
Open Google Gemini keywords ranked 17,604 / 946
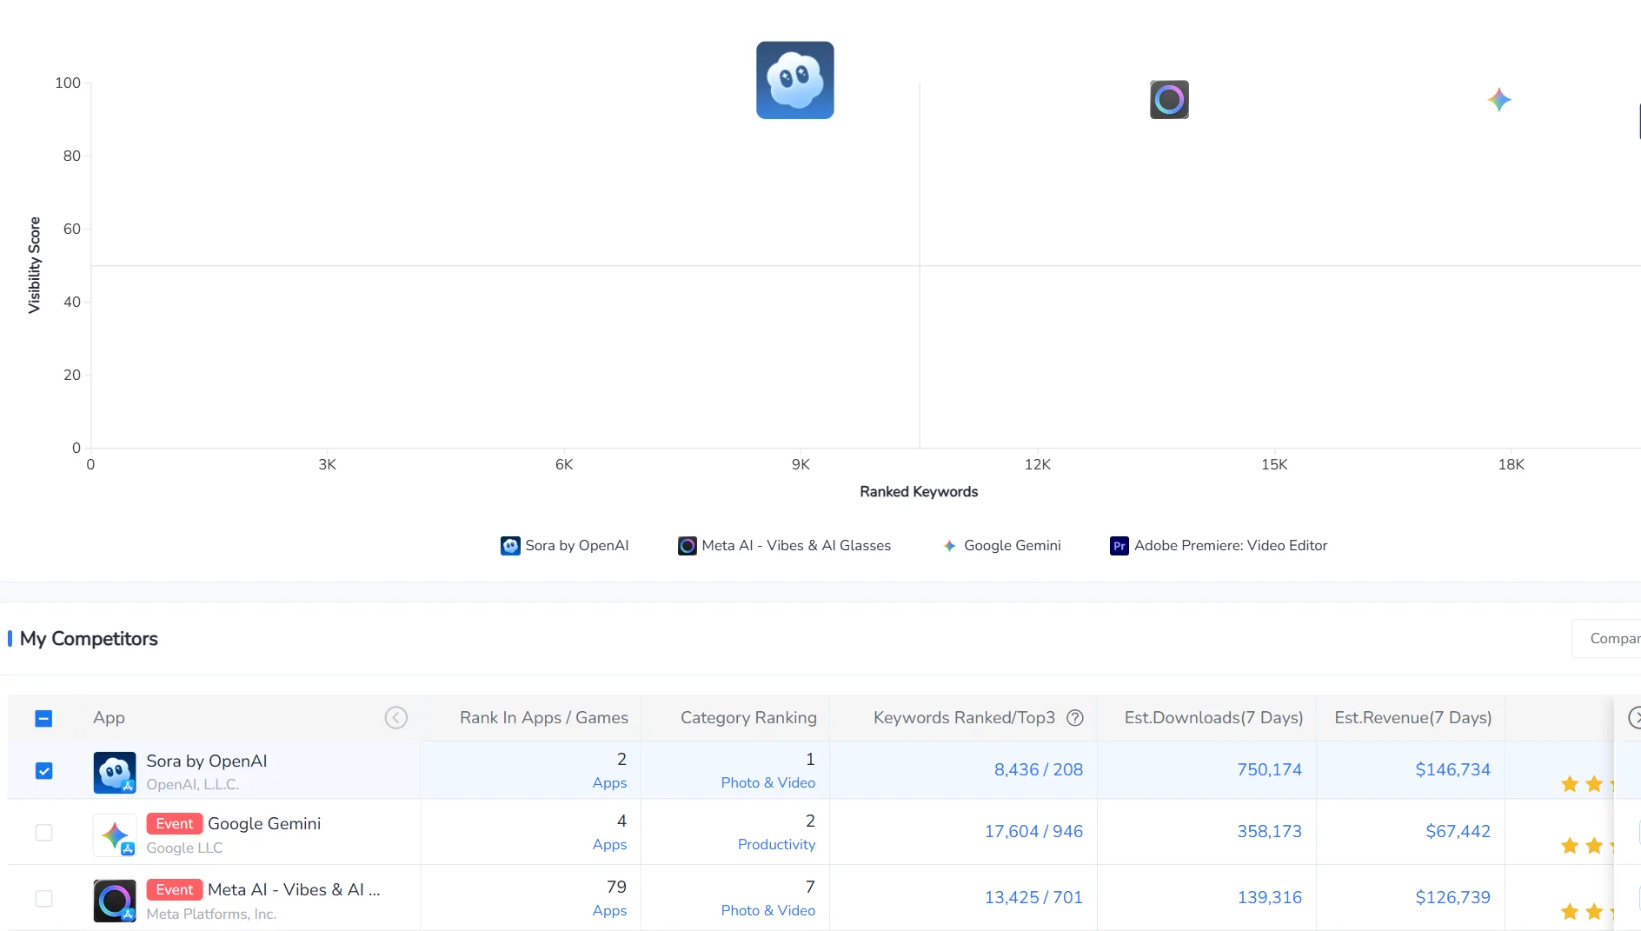coord(1033,832)
